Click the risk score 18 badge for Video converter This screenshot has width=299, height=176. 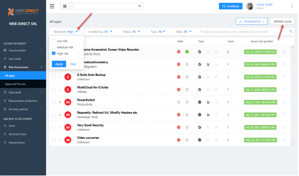click(68, 140)
